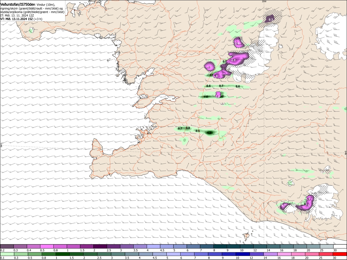The image size is (347, 260).
Task: Select upper legend swatch labelled 2
Action: [x=100, y=246]
